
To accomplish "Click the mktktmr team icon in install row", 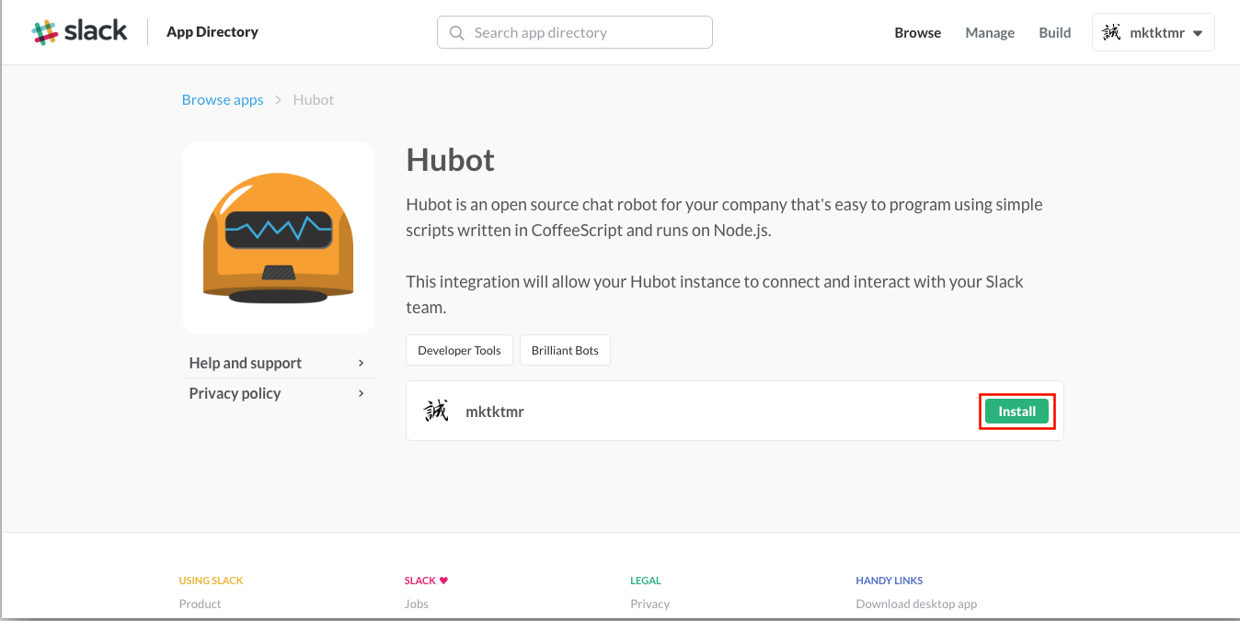I will coord(436,411).
